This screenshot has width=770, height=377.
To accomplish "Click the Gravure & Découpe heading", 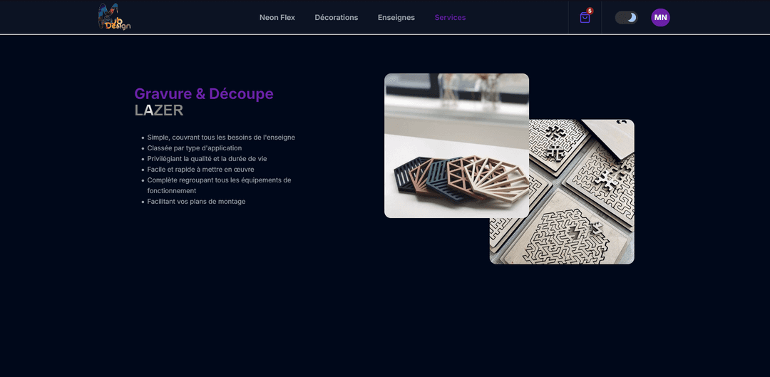I will [x=204, y=93].
